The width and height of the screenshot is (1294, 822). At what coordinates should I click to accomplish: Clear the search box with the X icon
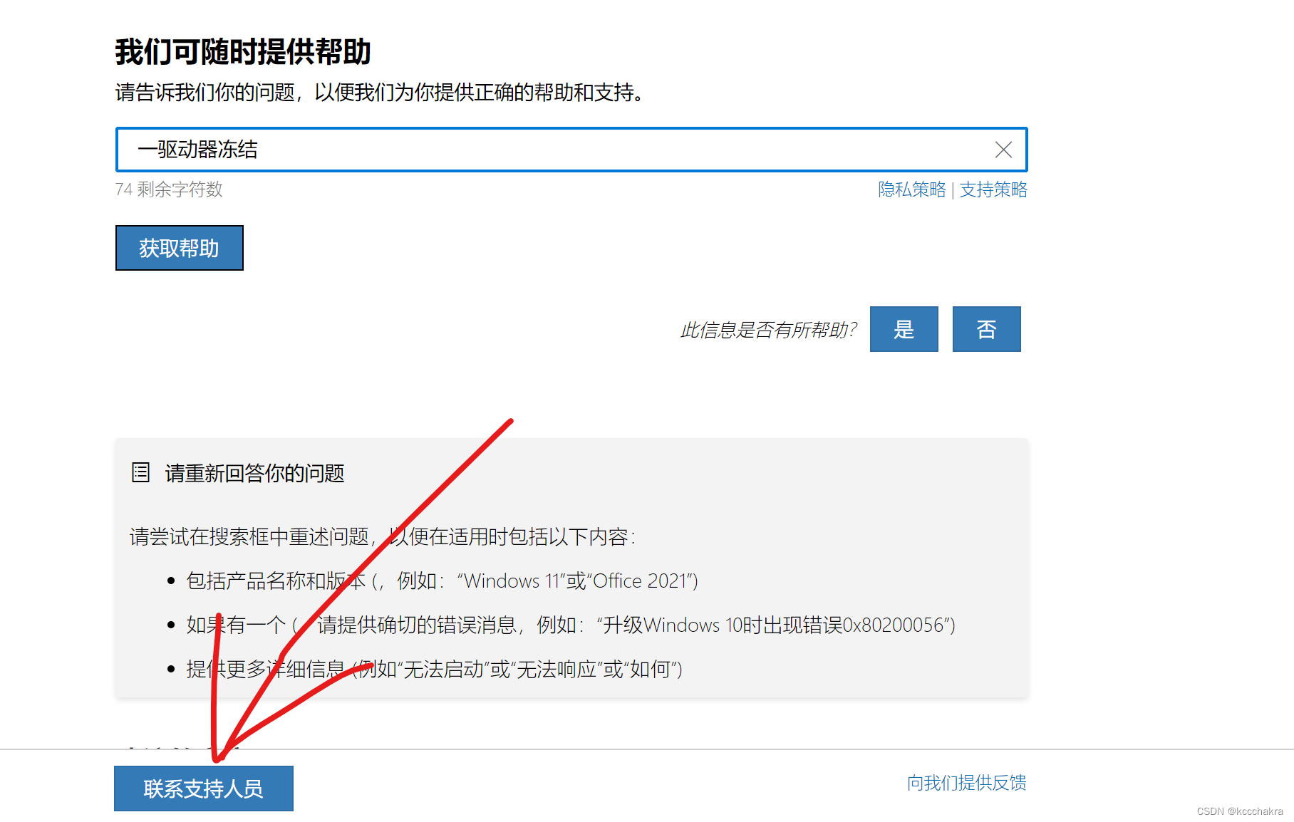(x=1003, y=150)
